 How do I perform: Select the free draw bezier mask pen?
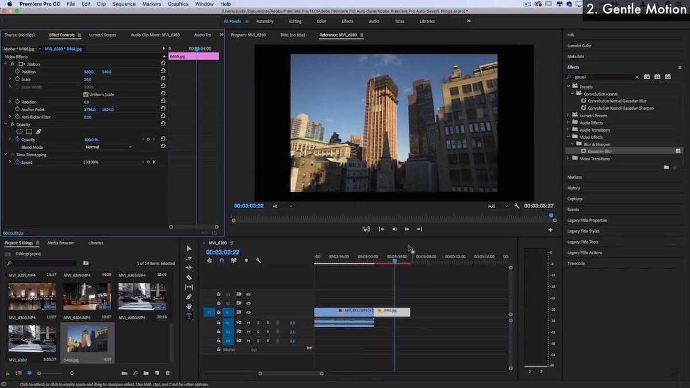(39, 132)
